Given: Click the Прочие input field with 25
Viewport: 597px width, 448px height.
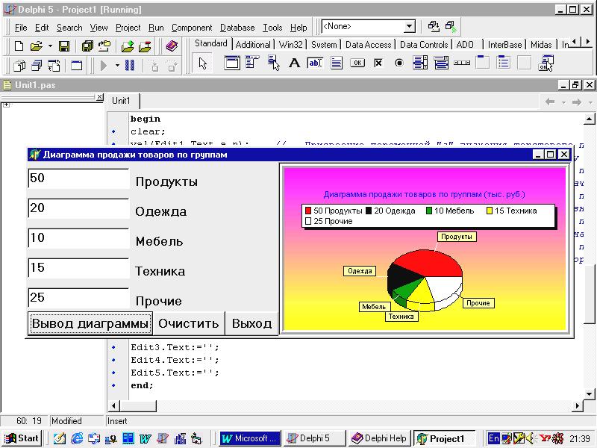Looking at the screenshot, I should 78,298.
